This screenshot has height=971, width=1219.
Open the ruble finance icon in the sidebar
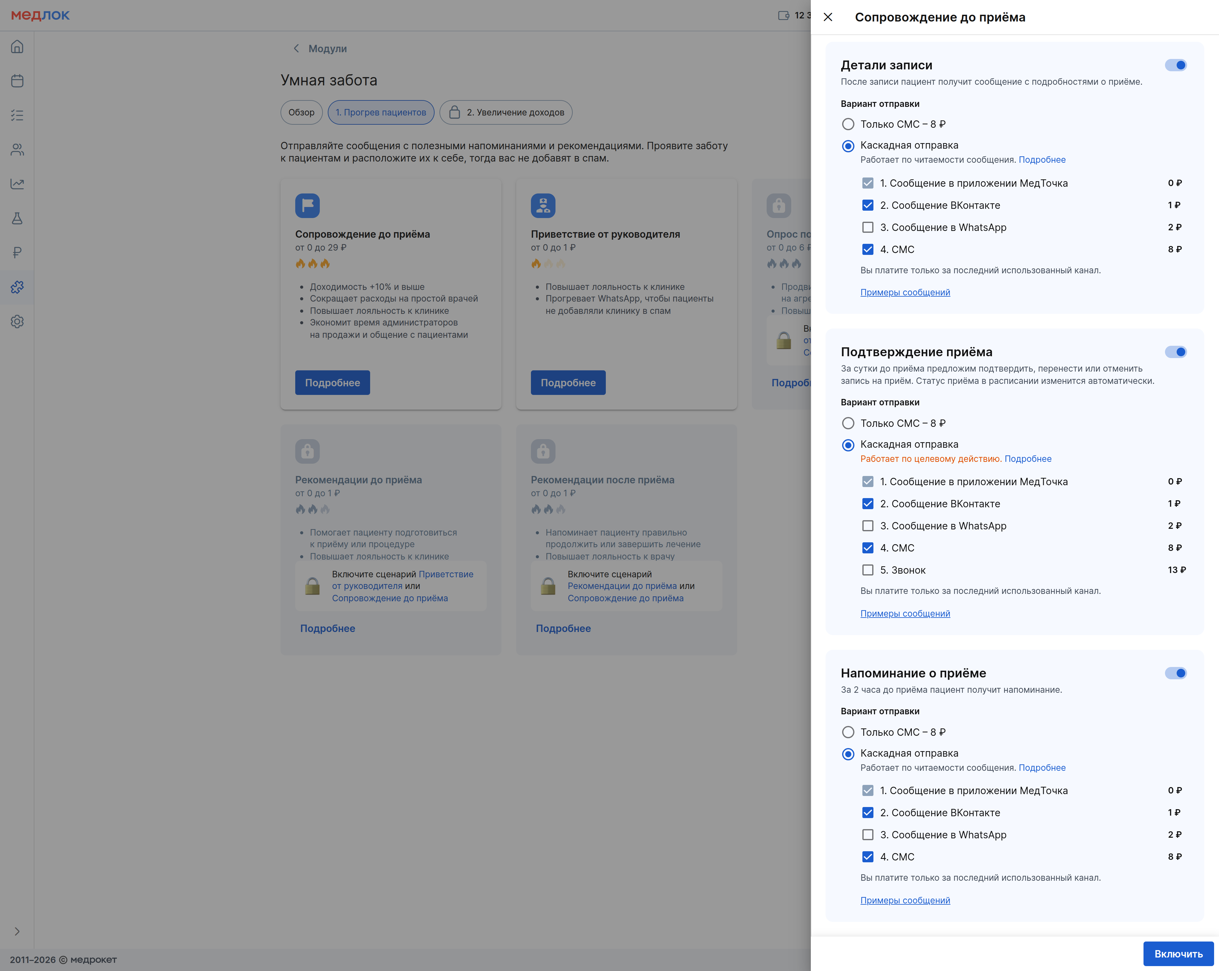pos(17,252)
